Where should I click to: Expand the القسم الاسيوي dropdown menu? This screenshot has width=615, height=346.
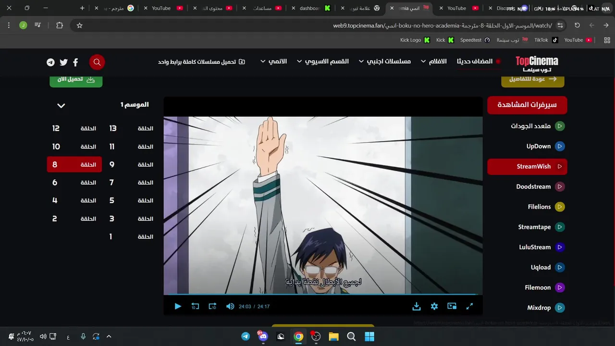[x=323, y=62]
